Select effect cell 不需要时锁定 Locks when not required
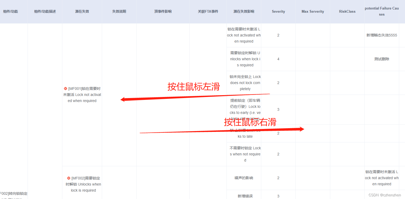 (x=244, y=154)
